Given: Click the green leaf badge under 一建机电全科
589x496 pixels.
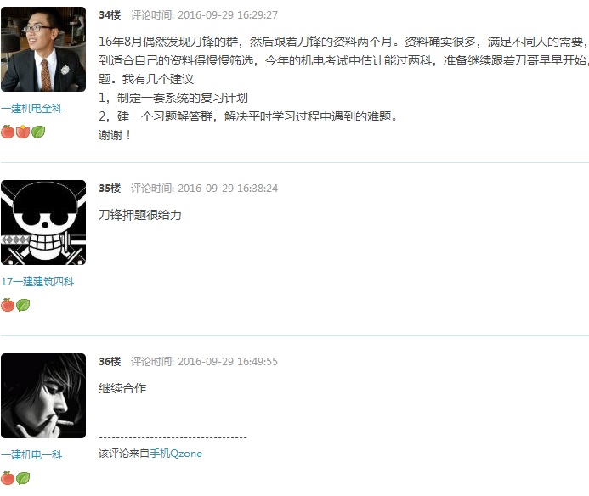Looking at the screenshot, I should tap(38, 132).
